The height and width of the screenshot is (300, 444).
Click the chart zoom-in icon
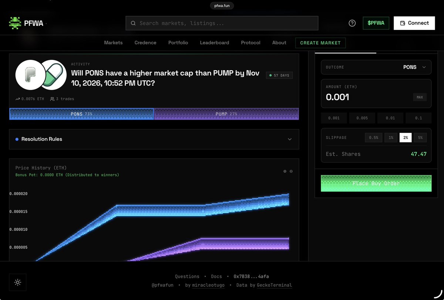pos(285,171)
